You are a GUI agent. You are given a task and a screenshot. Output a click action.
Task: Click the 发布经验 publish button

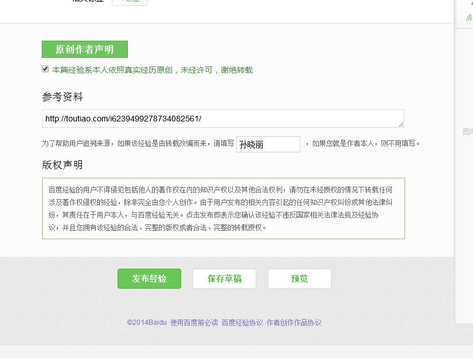coord(149,278)
